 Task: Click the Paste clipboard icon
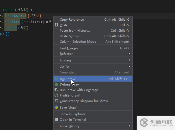[56, 25]
